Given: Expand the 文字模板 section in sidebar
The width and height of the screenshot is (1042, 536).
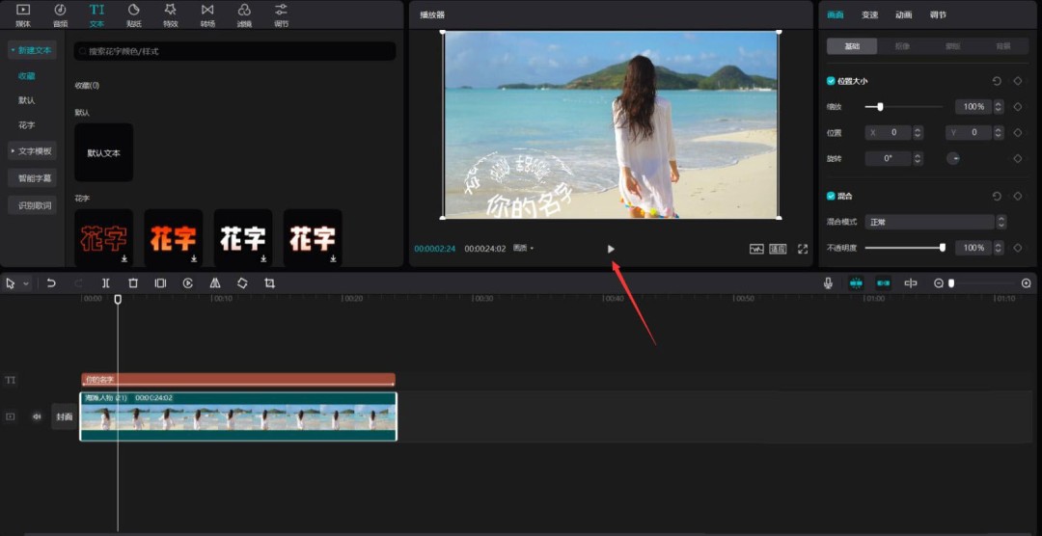Looking at the screenshot, I should (x=33, y=151).
